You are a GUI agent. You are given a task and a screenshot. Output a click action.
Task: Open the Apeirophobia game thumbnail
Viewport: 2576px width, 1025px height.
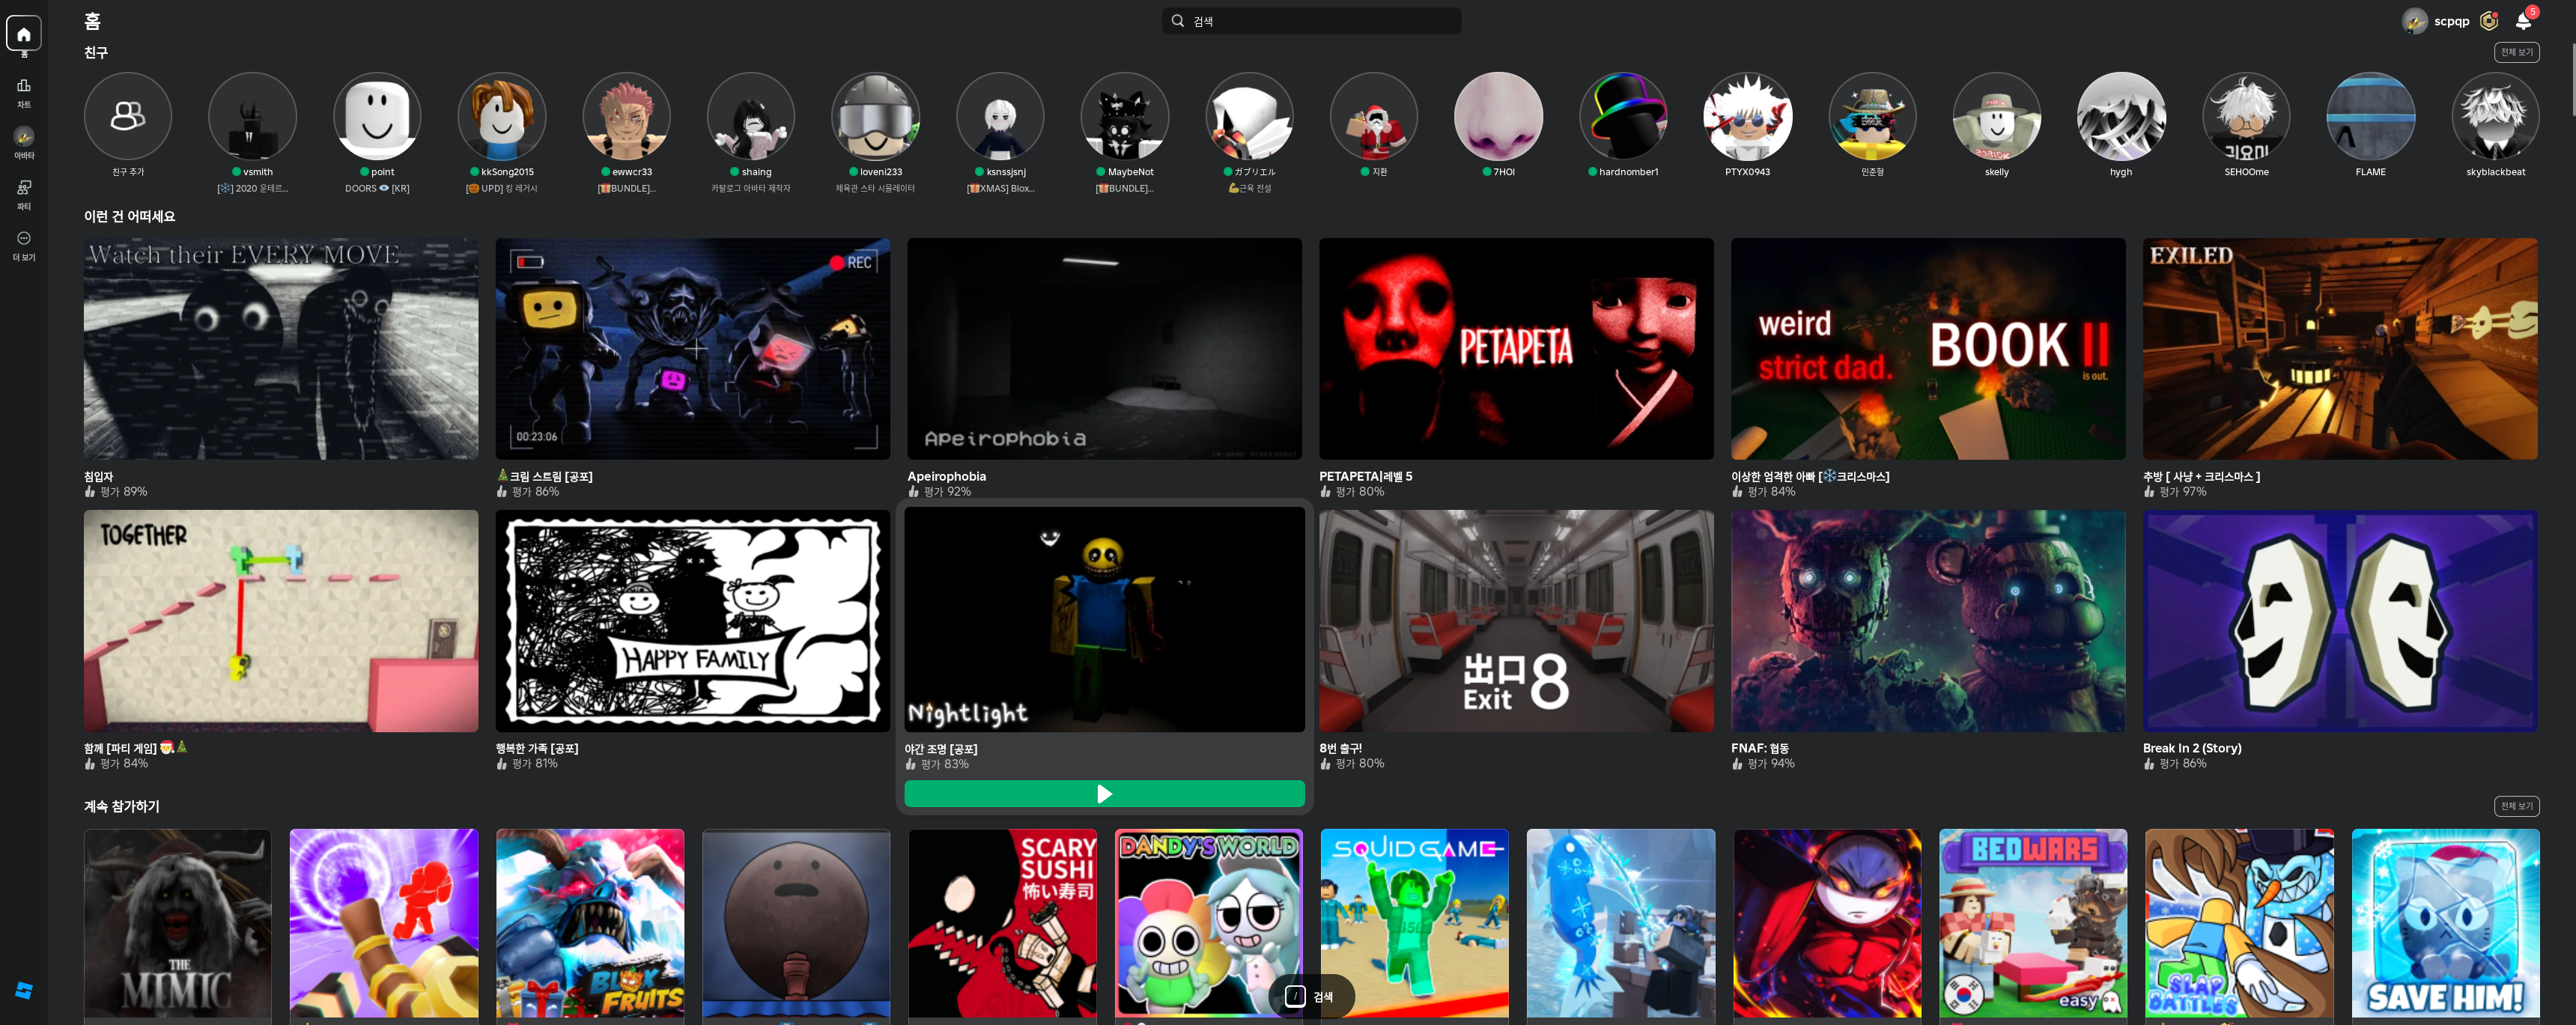[1104, 349]
